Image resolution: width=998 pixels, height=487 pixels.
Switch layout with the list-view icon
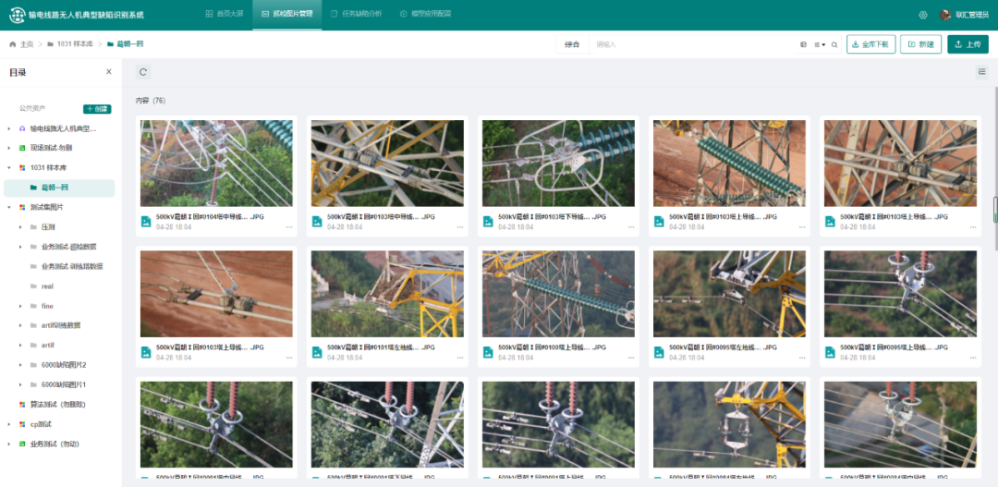tap(982, 72)
